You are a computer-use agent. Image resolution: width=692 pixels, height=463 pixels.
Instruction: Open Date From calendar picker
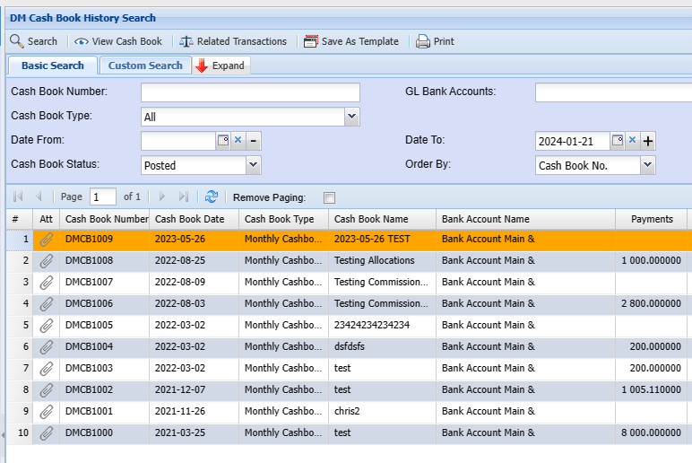[x=223, y=140]
